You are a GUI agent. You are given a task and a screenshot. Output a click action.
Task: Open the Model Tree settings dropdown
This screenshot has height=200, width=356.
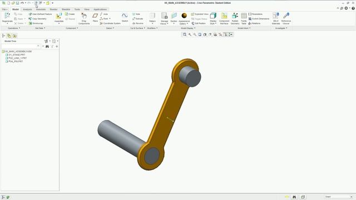(x=47, y=41)
